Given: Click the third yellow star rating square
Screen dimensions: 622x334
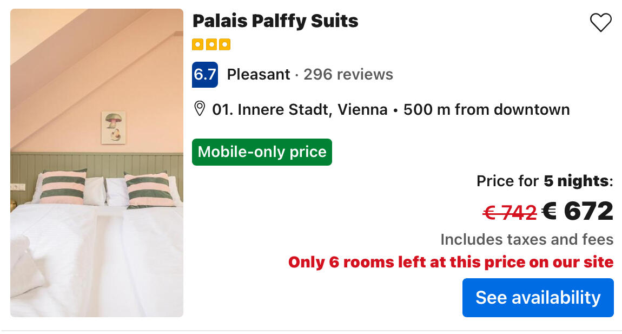Looking at the screenshot, I should tap(225, 44).
